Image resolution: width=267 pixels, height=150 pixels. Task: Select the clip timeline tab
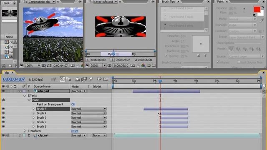coord(7,72)
